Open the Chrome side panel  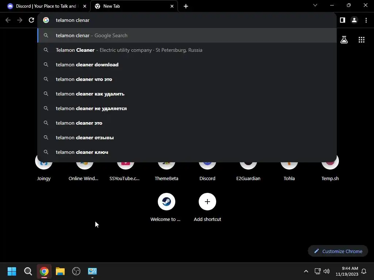343,20
